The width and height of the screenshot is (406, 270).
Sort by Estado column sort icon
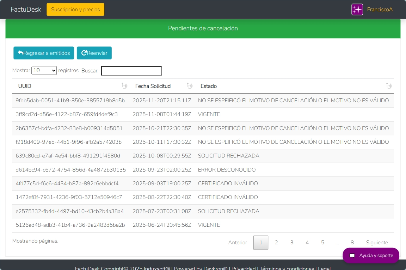coord(388,86)
